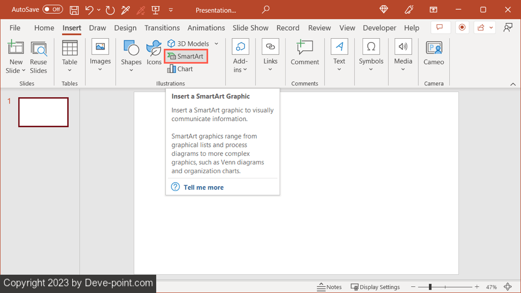Viewport: 521px width, 293px height.
Task: Select slide 1 thumbnail
Action: pyautogui.click(x=43, y=112)
